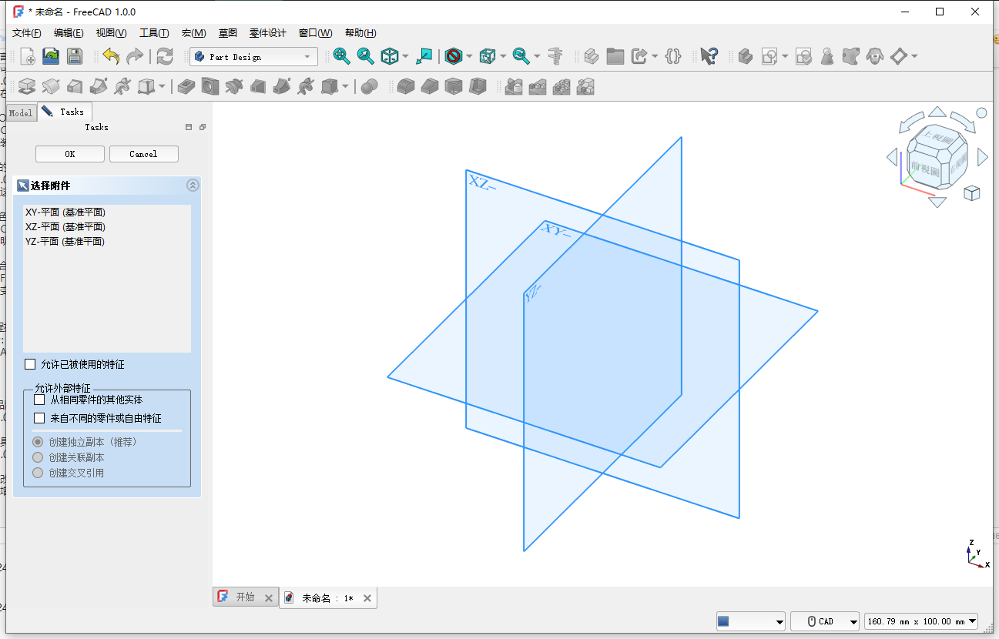Viewport: 999px width, 639px height.
Task: Click the Pad tool icon
Action: coord(27,86)
